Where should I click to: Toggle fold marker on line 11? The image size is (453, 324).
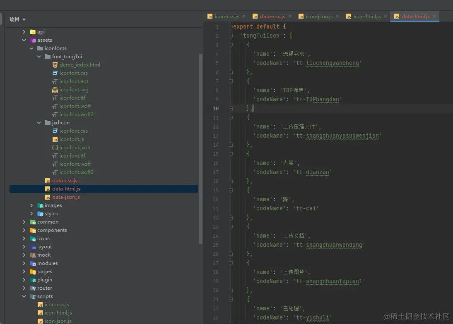pyautogui.click(x=231, y=117)
